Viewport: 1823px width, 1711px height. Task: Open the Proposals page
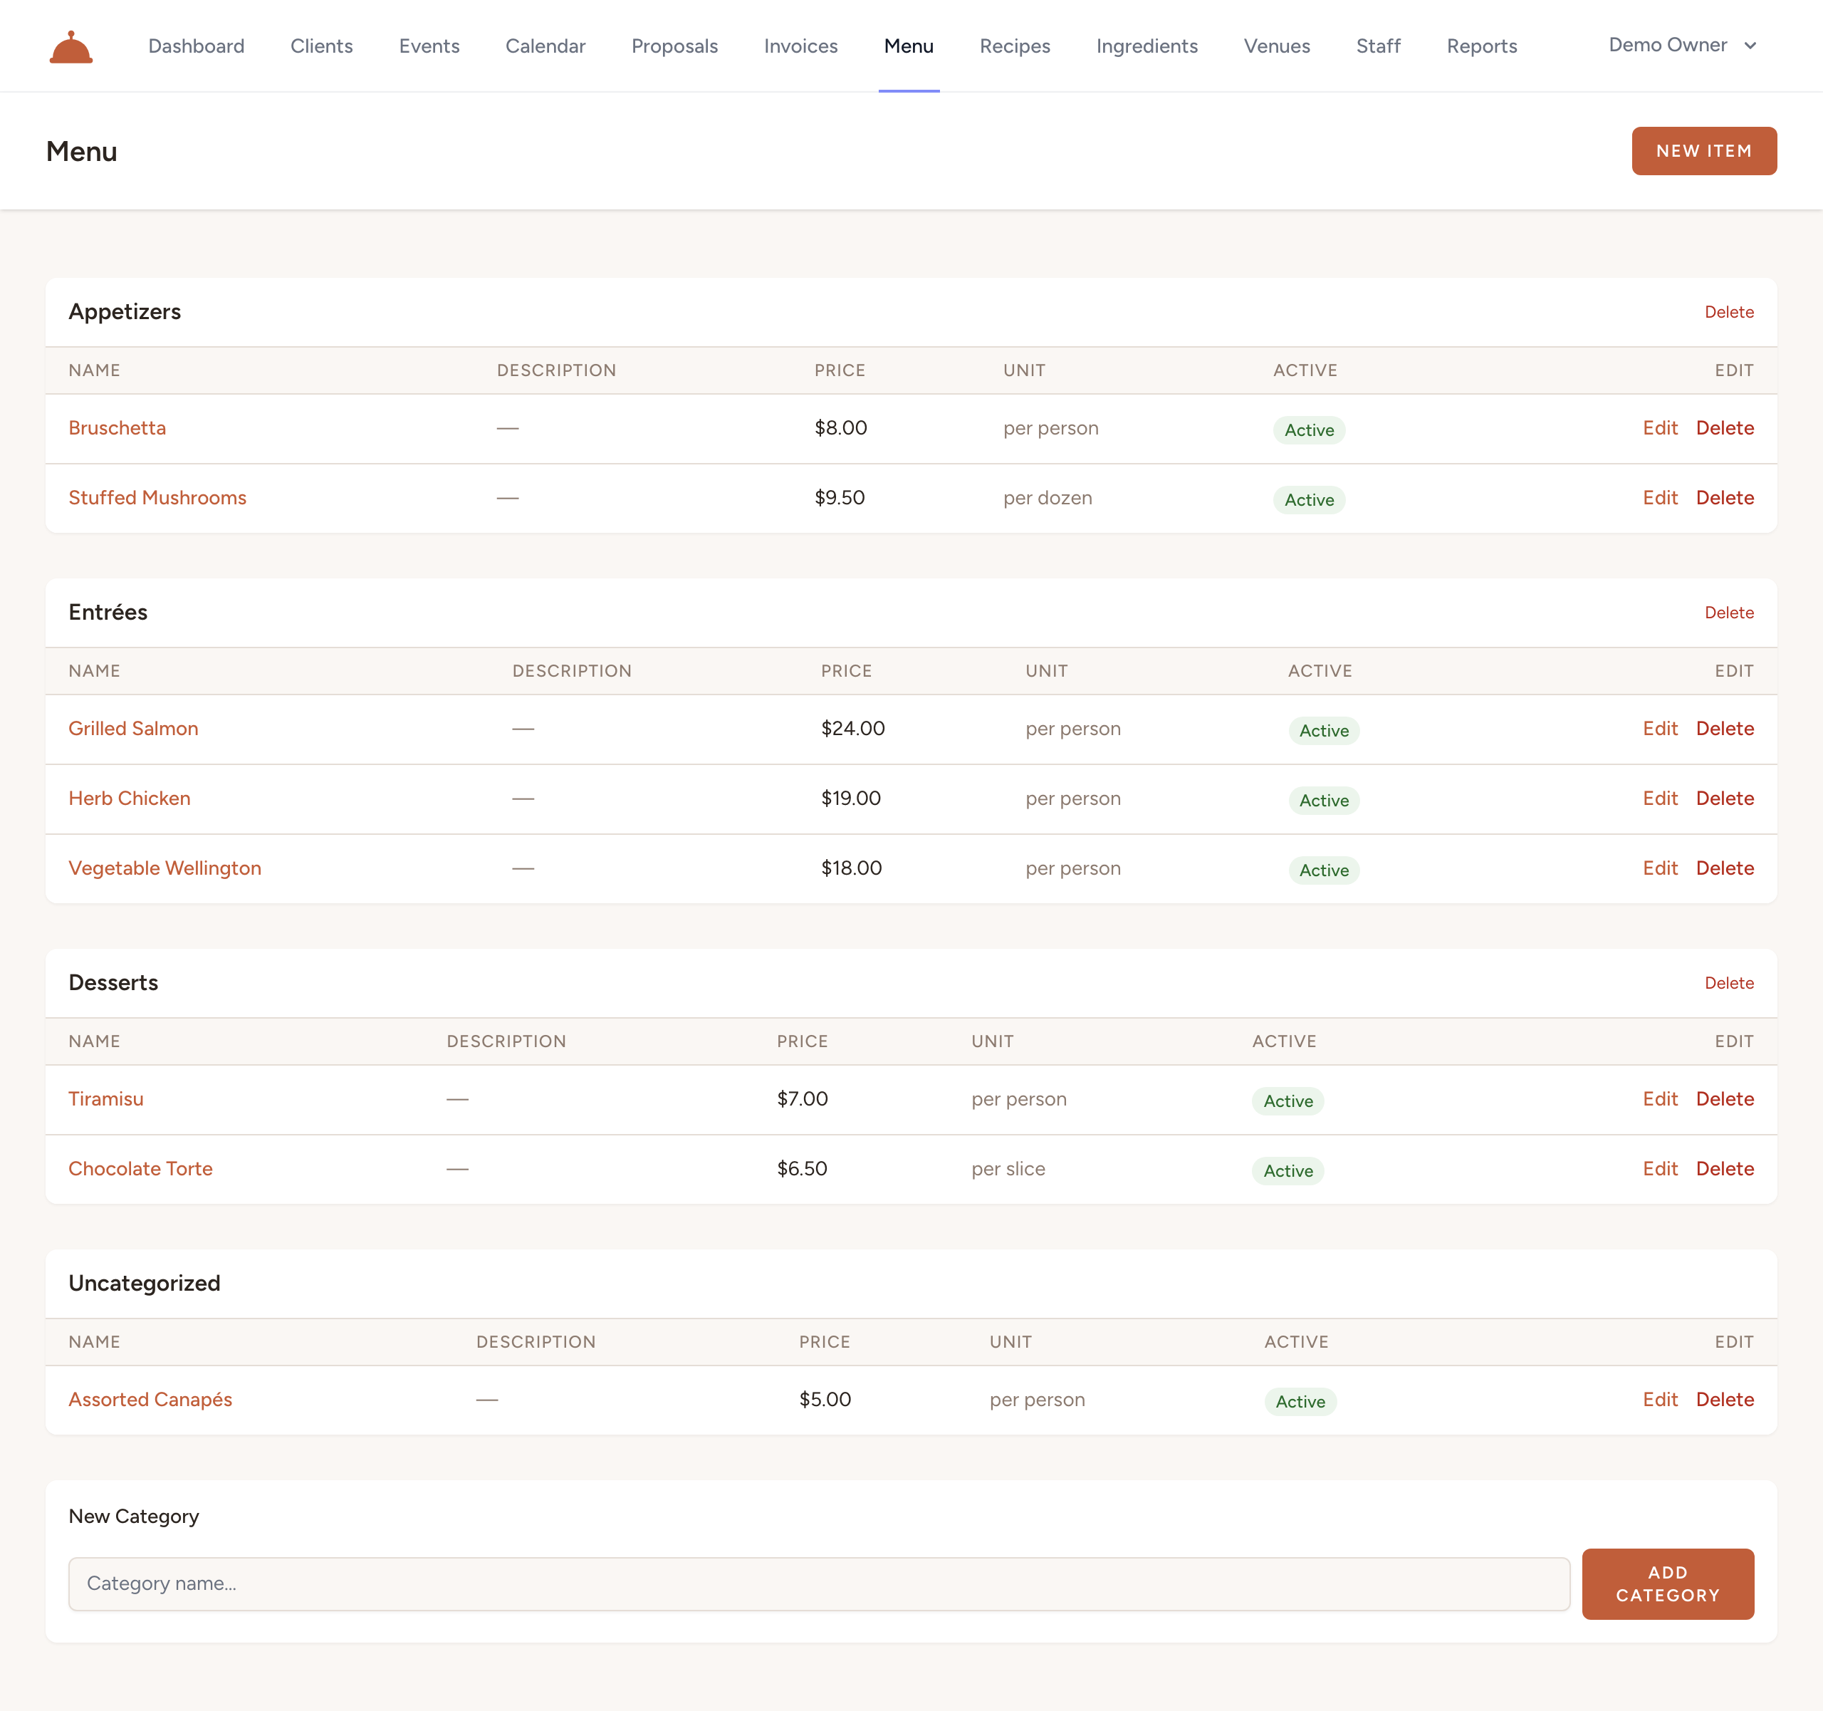[x=675, y=46]
